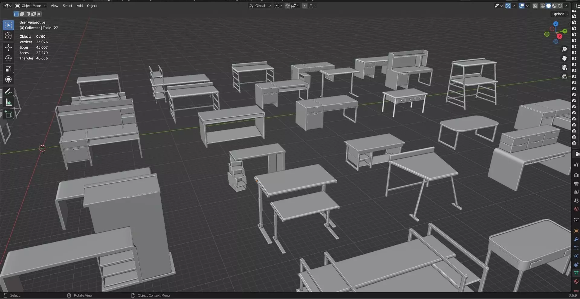Toggle X-ray mode
The height and width of the screenshot is (299, 580).
click(x=535, y=6)
